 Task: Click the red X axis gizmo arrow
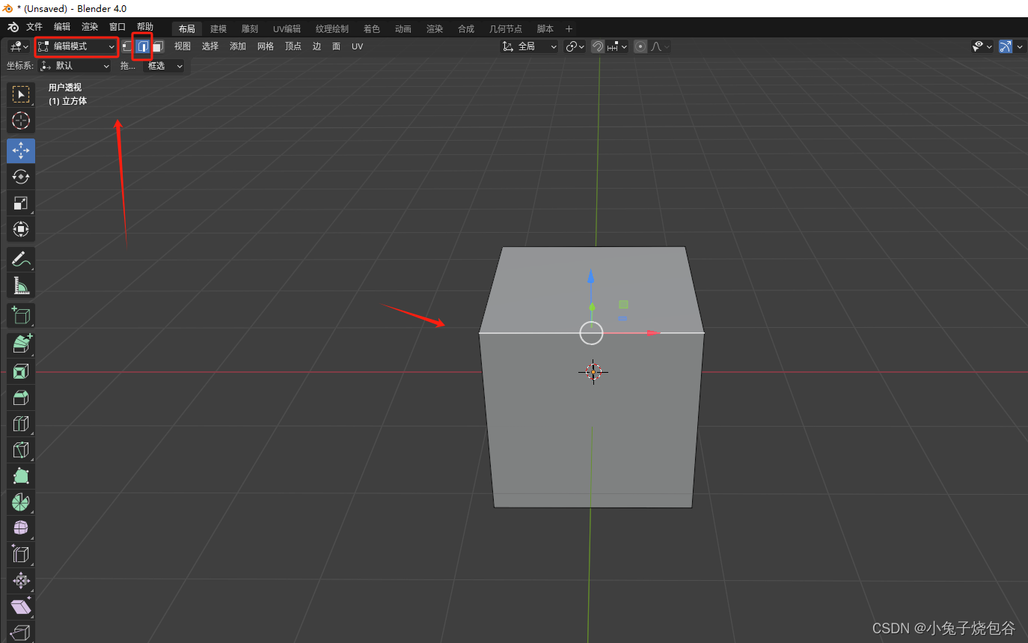click(x=652, y=333)
